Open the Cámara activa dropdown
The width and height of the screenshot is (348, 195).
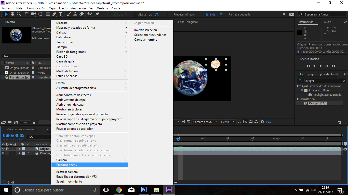(205, 122)
